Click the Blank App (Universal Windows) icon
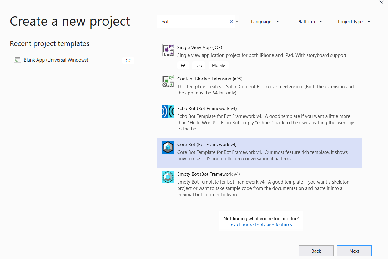388x259 pixels. [x=18, y=60]
